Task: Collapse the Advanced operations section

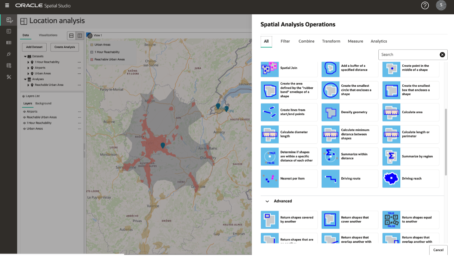Action: 267,201
